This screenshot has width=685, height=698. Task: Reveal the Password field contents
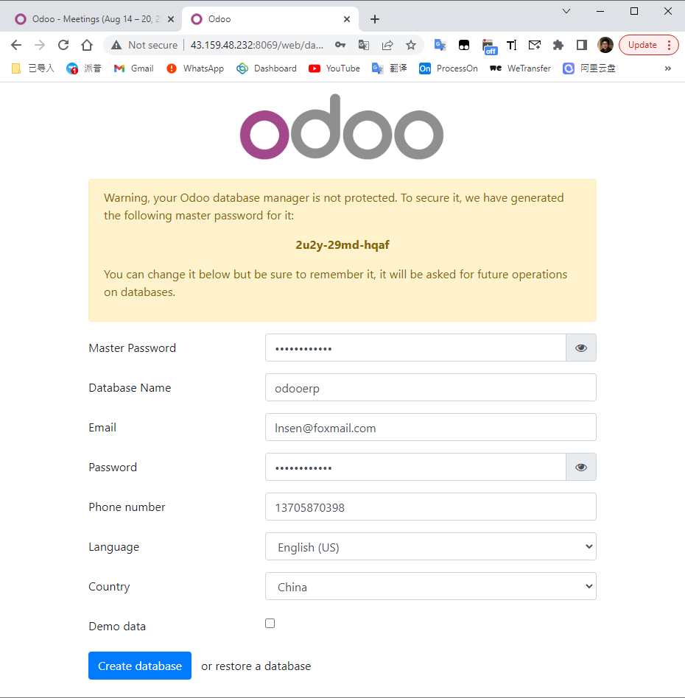tap(581, 468)
